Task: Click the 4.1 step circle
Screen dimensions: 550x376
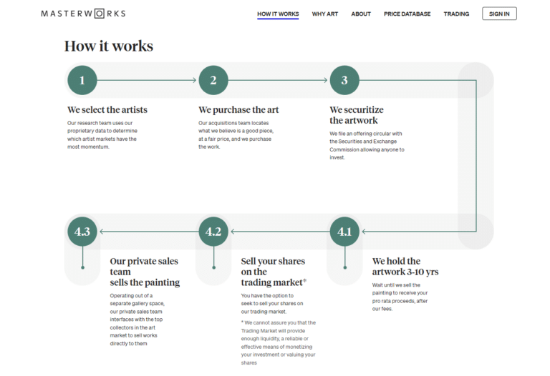Action: tap(344, 232)
